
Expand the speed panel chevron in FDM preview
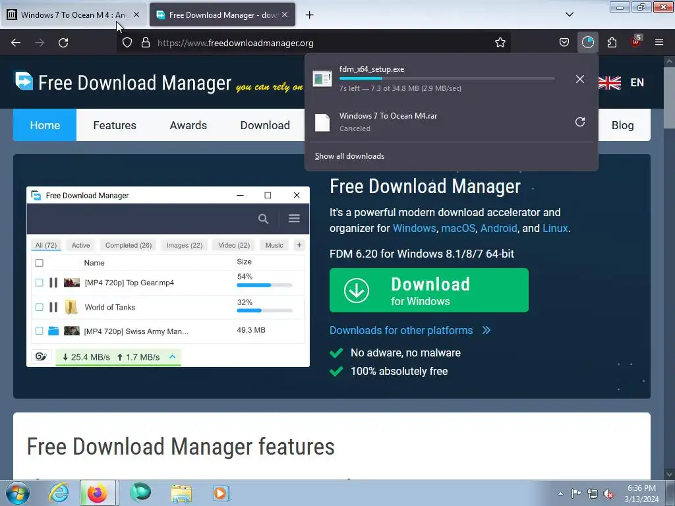(172, 356)
